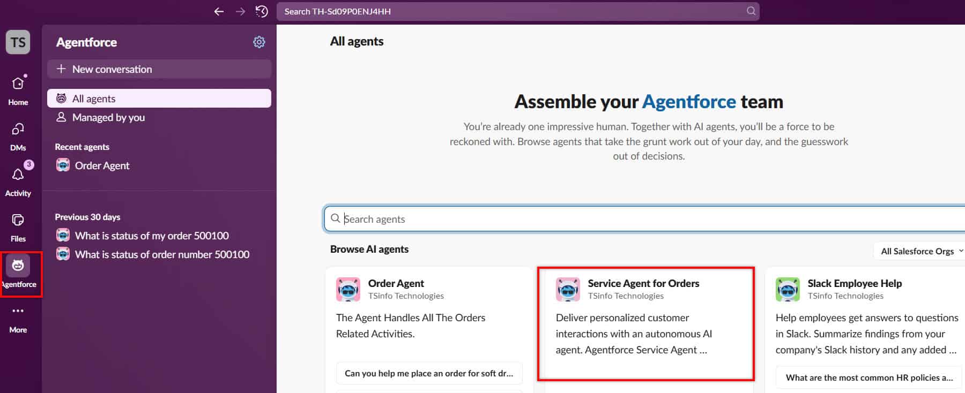Open Slack Employee Help card title
Viewport: 965px width, 393px height.
click(855, 283)
